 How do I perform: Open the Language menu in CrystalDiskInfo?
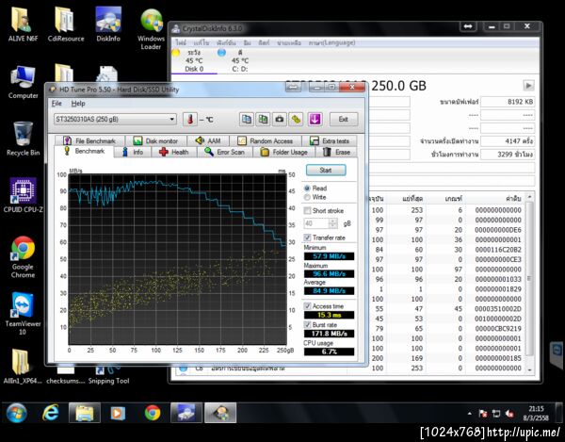[x=331, y=42]
